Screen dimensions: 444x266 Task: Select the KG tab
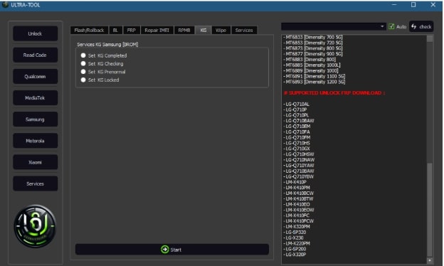point(203,31)
